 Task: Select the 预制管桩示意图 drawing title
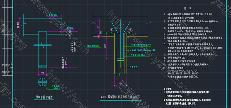44,97
